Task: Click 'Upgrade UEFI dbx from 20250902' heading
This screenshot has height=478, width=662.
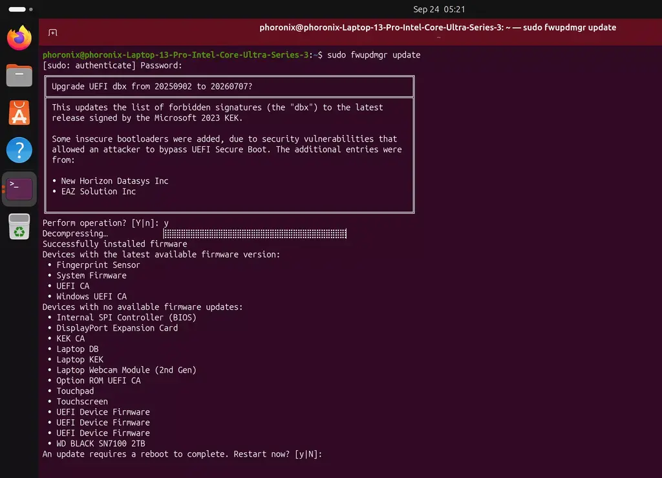Action: [152, 87]
